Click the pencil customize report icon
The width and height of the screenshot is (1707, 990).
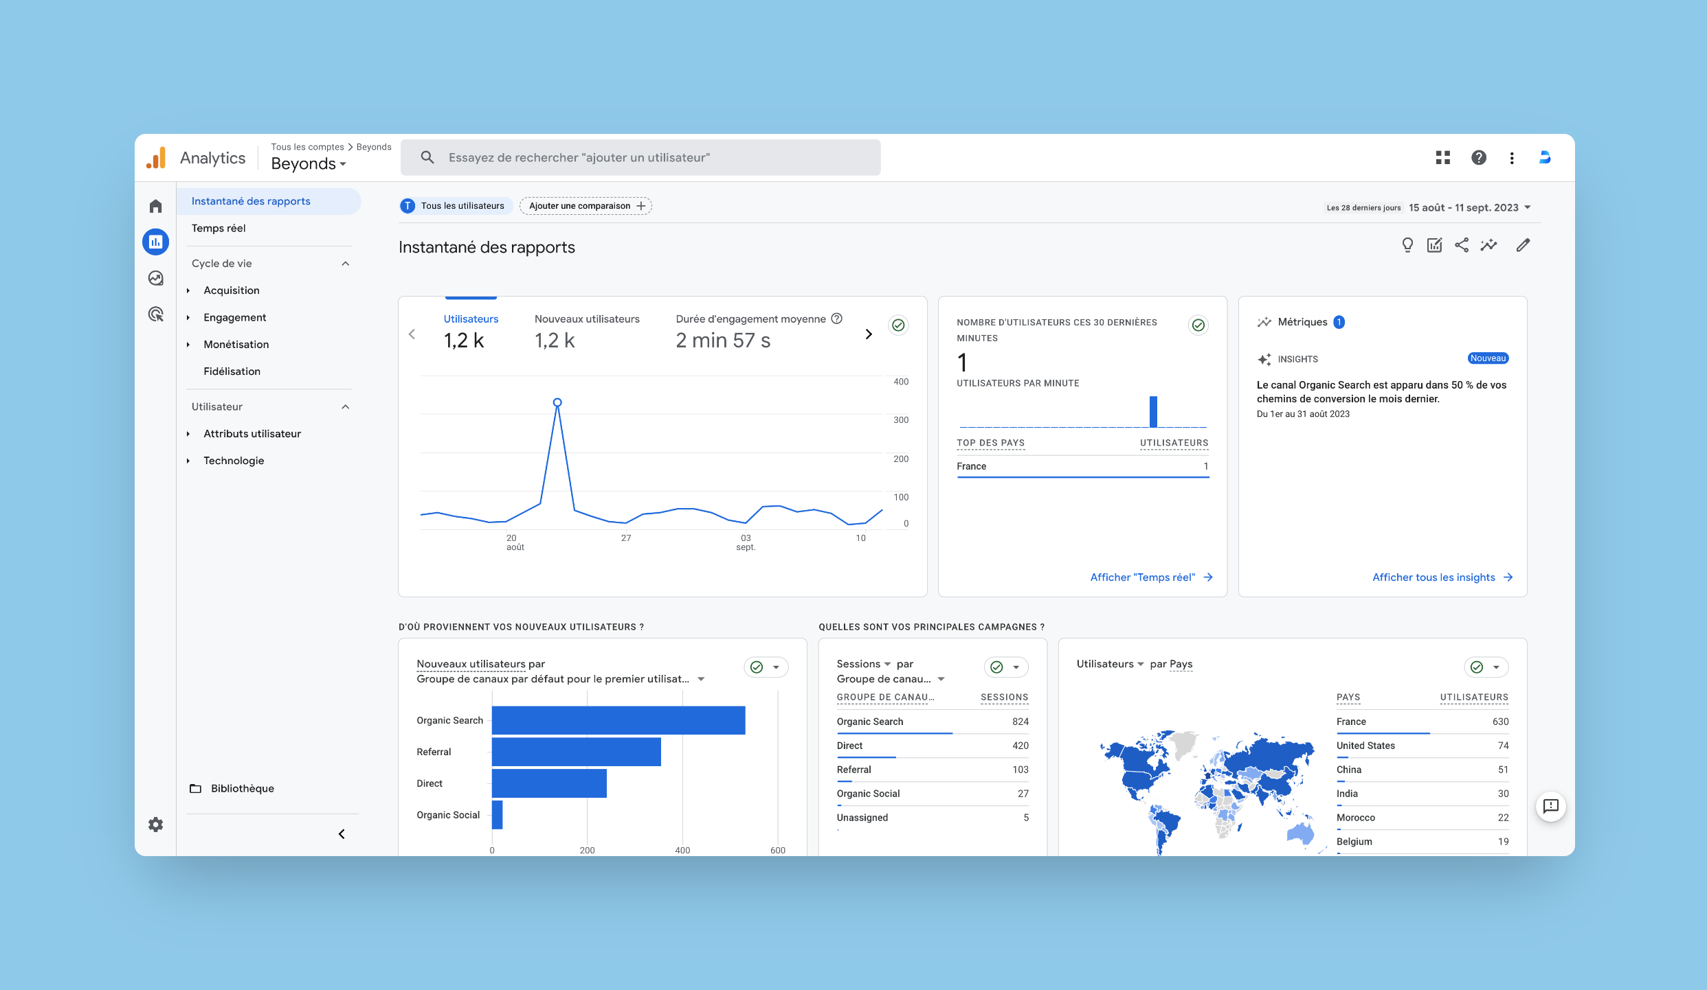[x=1523, y=245]
